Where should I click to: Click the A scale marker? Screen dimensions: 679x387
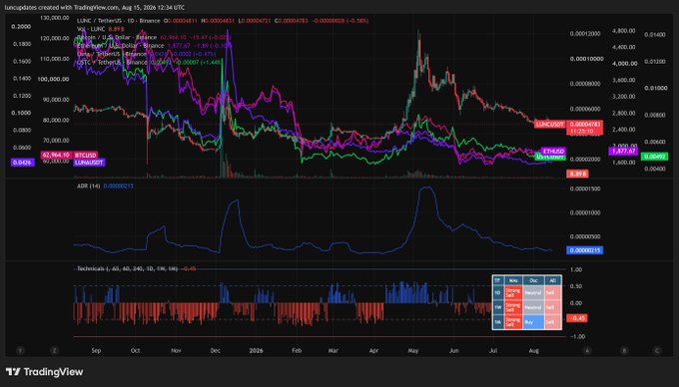click(587, 351)
